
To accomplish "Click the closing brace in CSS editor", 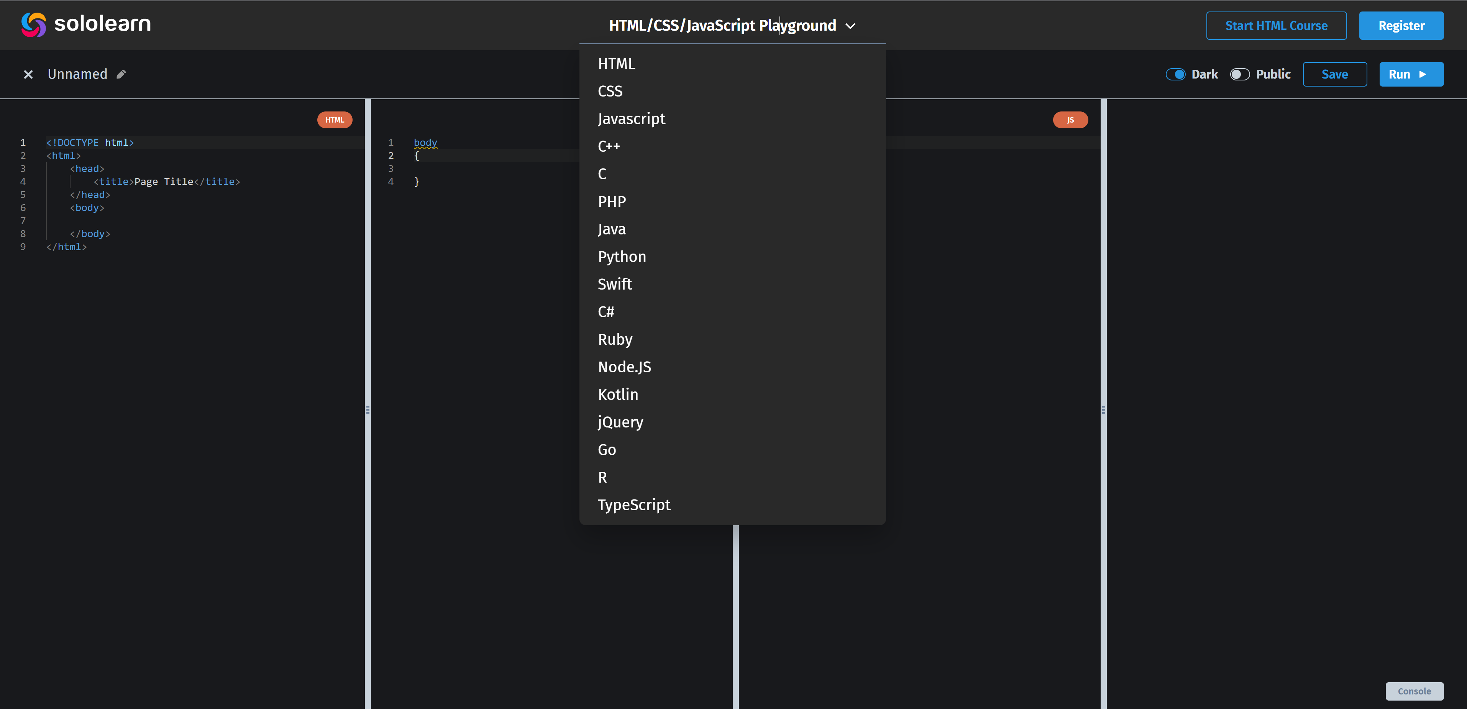I will (417, 182).
